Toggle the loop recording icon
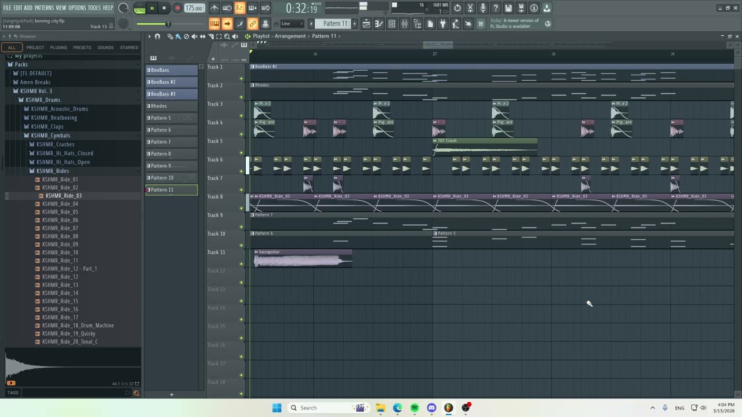The height and width of the screenshot is (417, 742). pyautogui.click(x=265, y=8)
